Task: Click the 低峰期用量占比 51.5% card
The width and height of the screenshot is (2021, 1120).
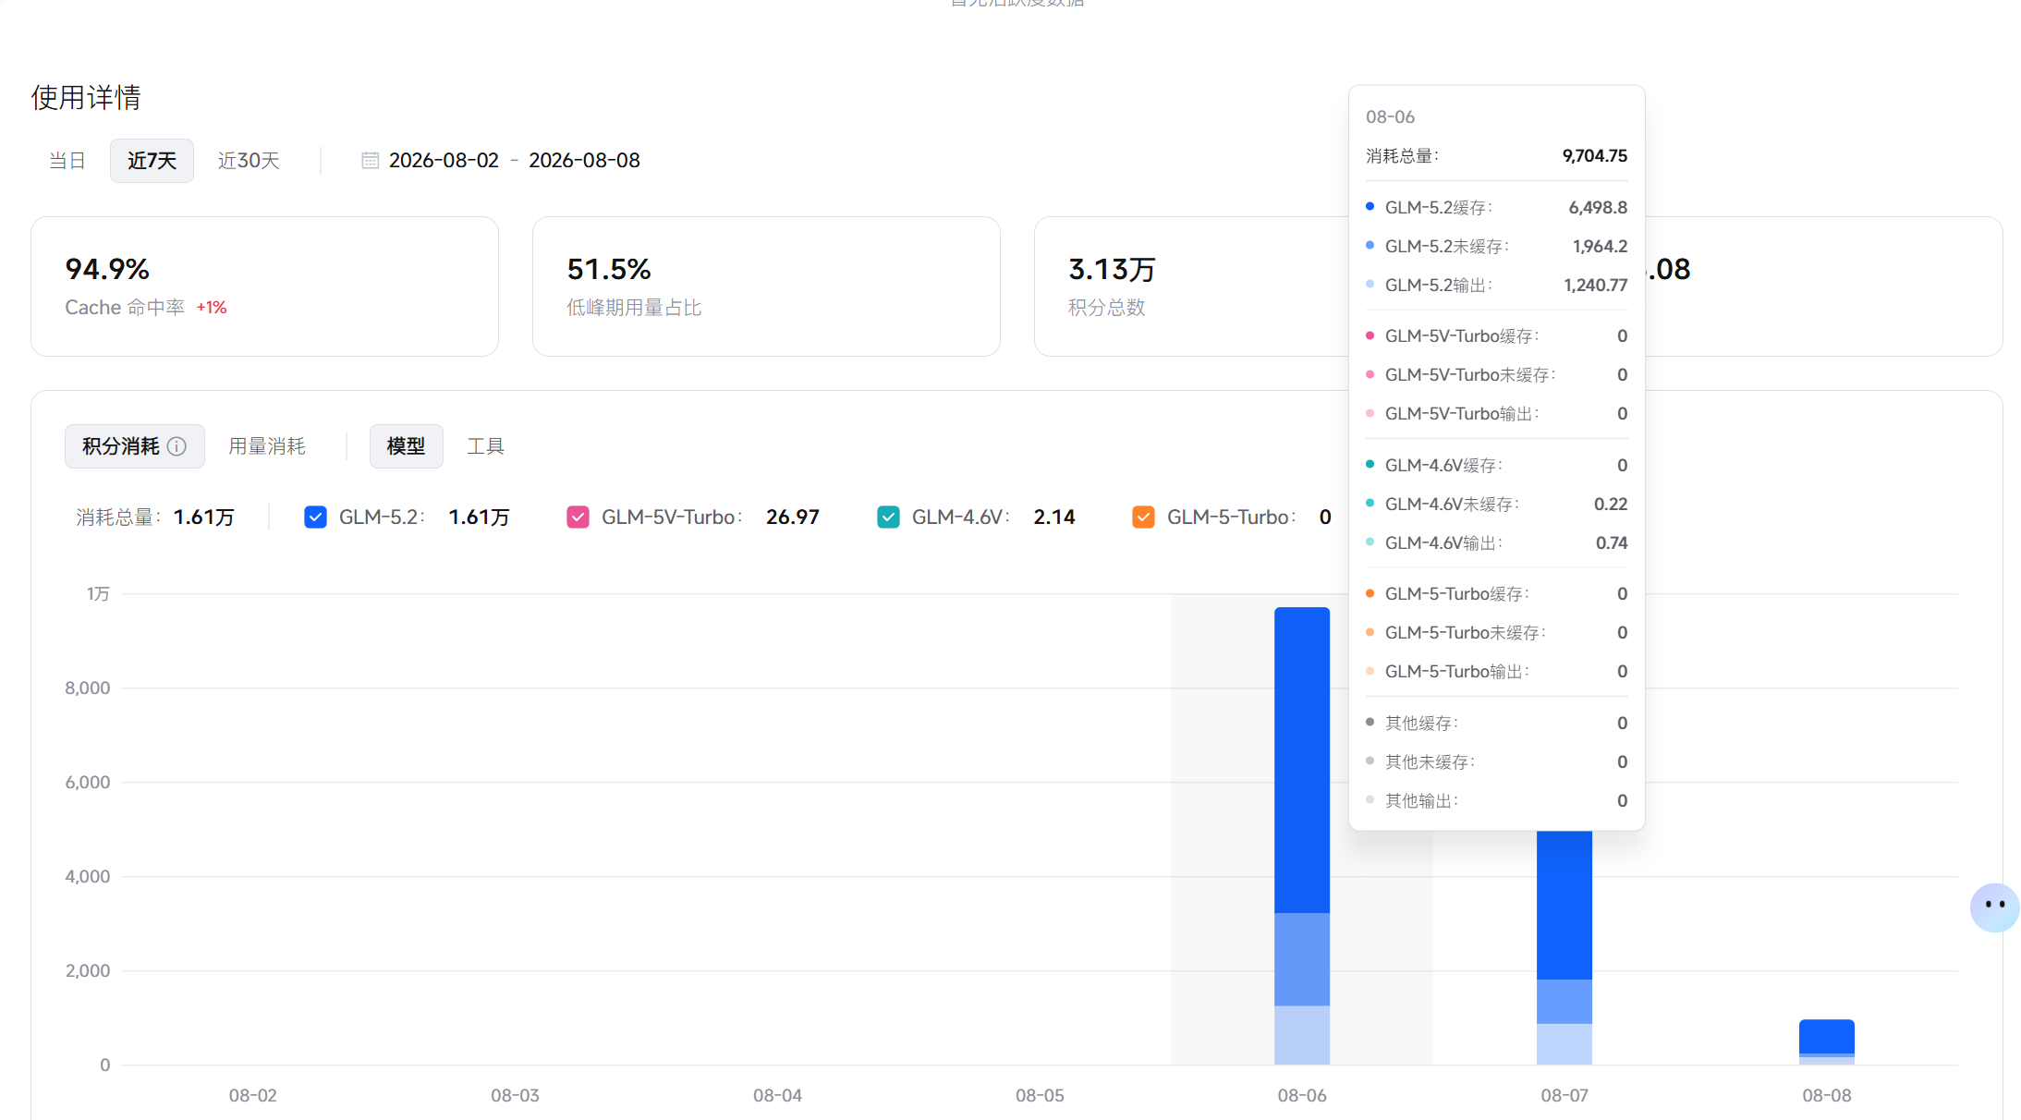Action: click(766, 286)
